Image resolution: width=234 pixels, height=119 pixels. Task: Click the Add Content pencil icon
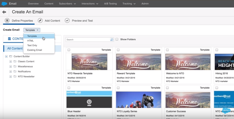[40, 21]
